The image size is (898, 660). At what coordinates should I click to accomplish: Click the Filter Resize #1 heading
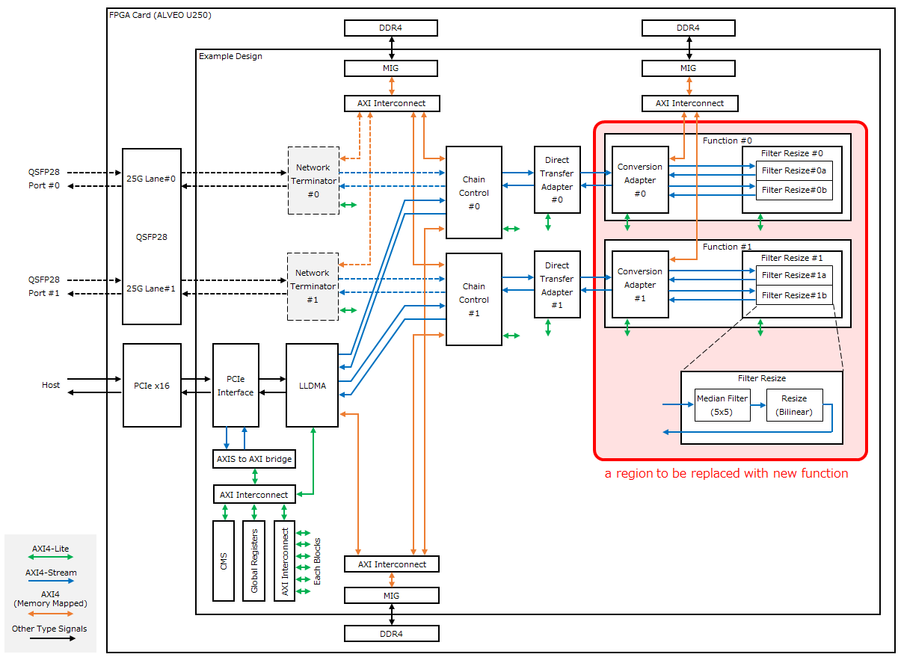(792, 258)
